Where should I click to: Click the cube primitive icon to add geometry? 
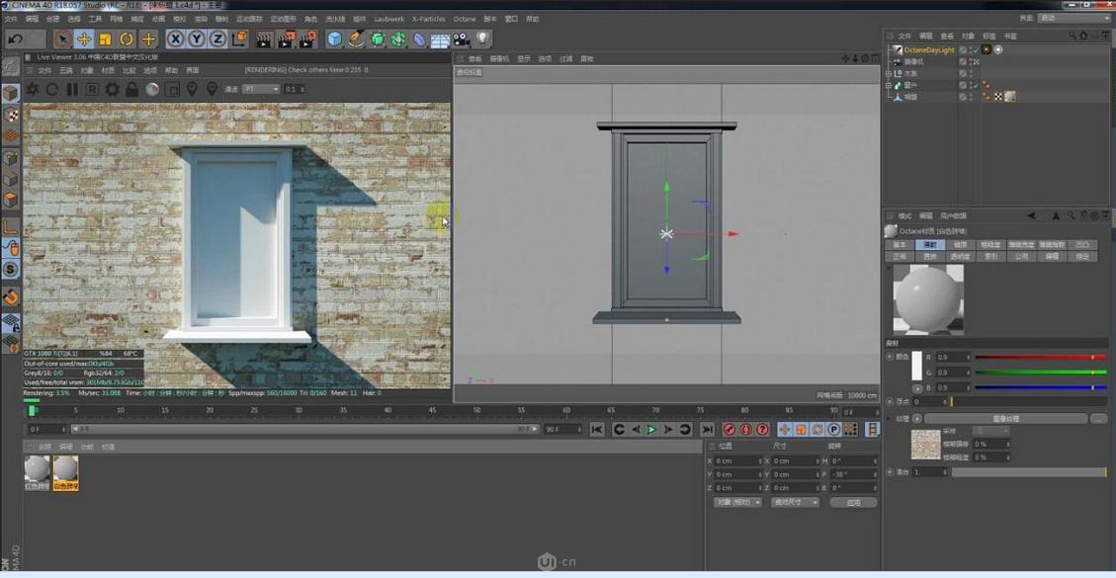pos(335,39)
